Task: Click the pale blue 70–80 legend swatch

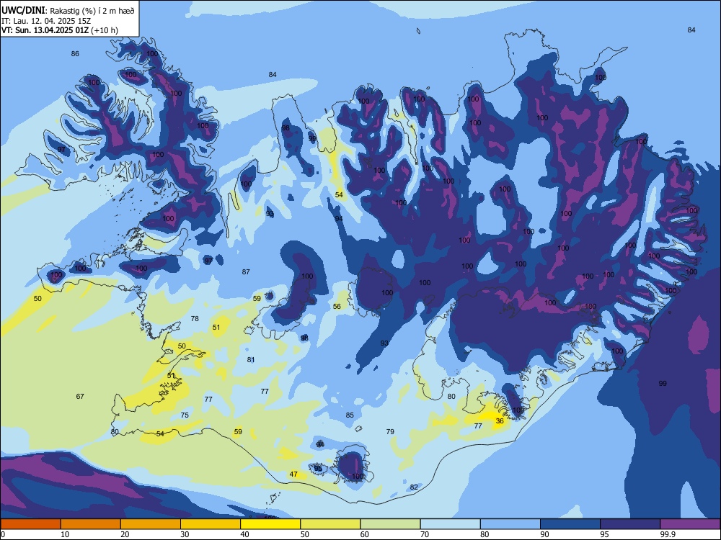Action: coord(451,524)
